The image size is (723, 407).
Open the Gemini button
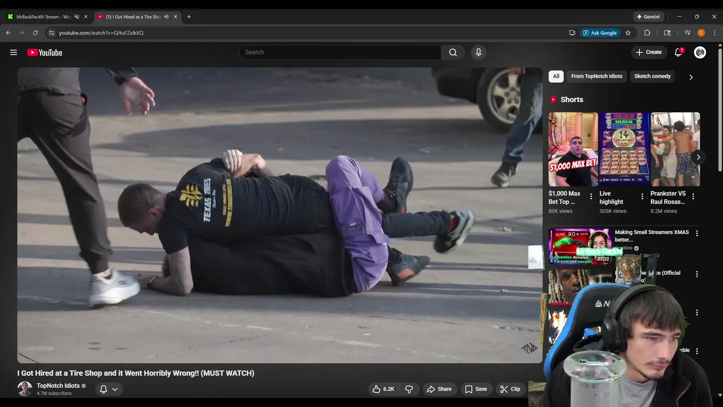[648, 17]
